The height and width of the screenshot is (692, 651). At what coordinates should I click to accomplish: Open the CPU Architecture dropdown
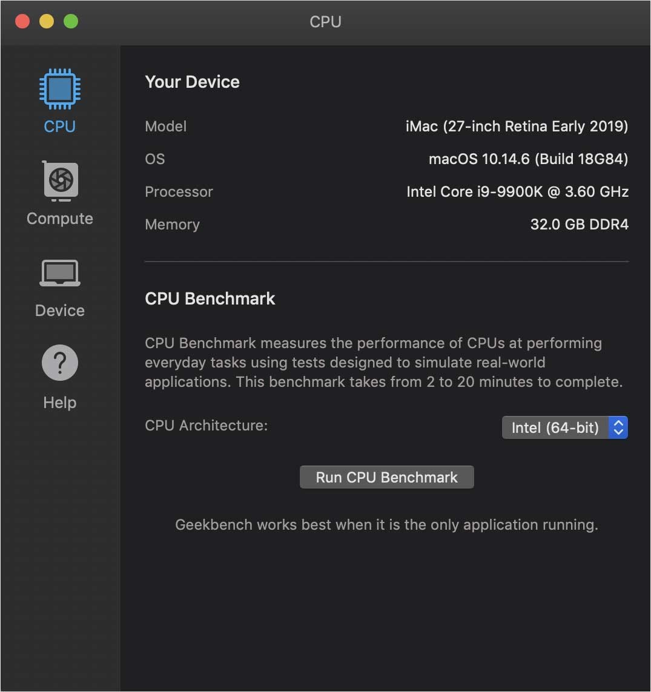click(x=564, y=427)
